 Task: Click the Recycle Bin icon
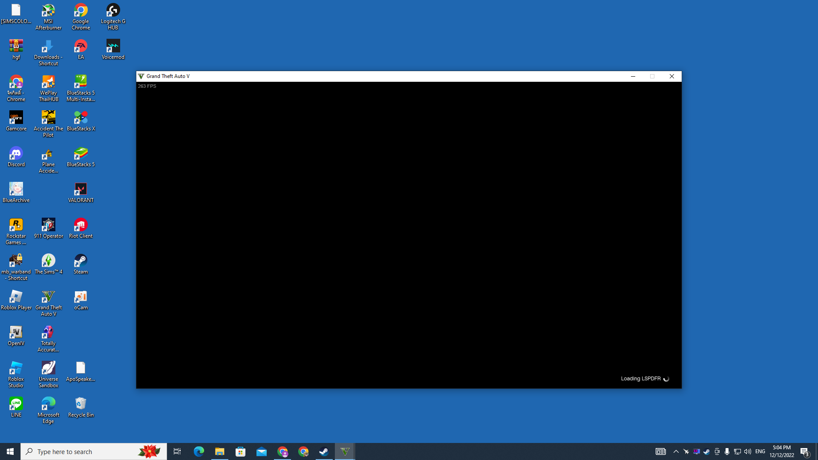81,407
